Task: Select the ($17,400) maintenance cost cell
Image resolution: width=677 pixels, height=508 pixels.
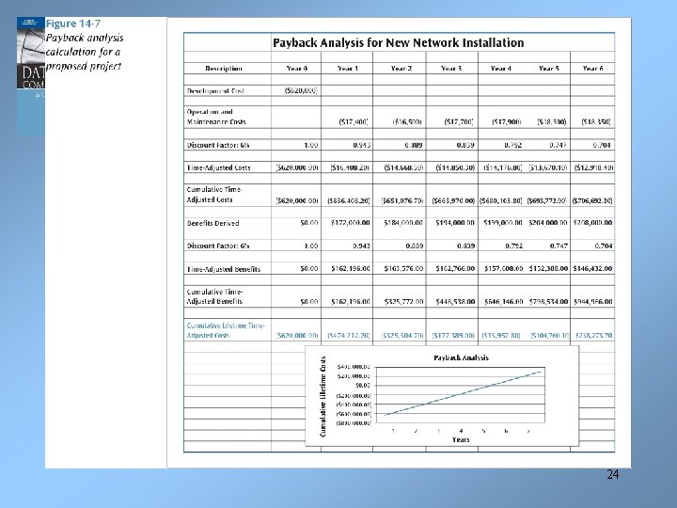Action: [354, 122]
